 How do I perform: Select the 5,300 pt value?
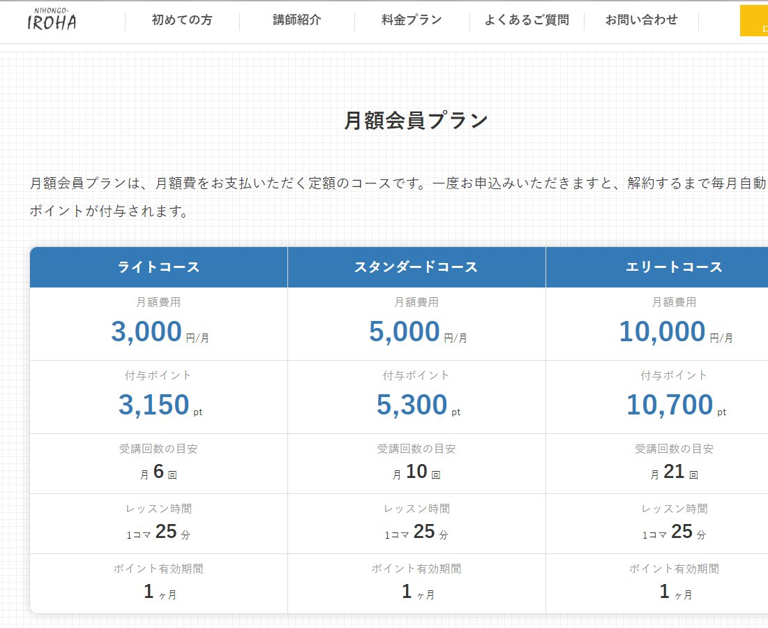click(x=412, y=405)
